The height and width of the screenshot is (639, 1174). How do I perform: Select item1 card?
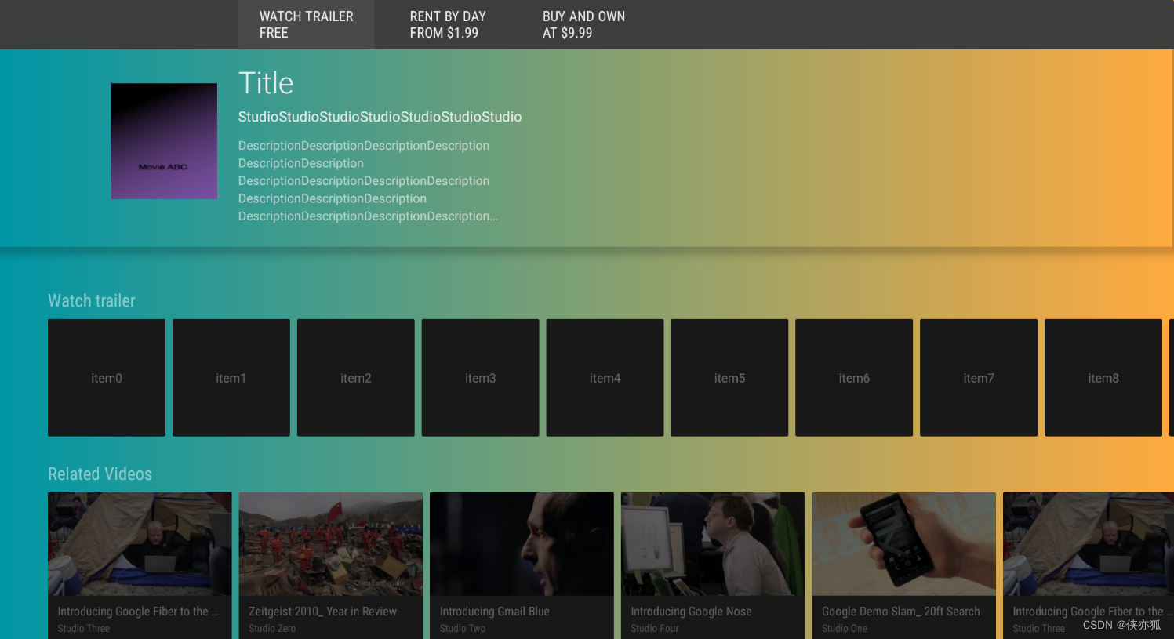[231, 377]
